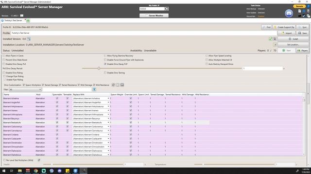Open Sticky Notes from the taskbar

click(x=68, y=171)
